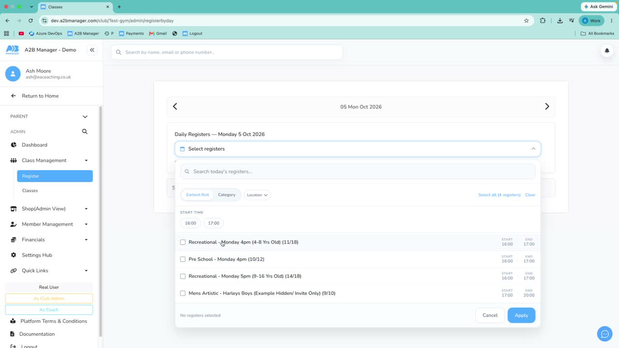Screen dimensions: 619x348
Task: Filter by the 17:00 start time chip
Action: 214,223
